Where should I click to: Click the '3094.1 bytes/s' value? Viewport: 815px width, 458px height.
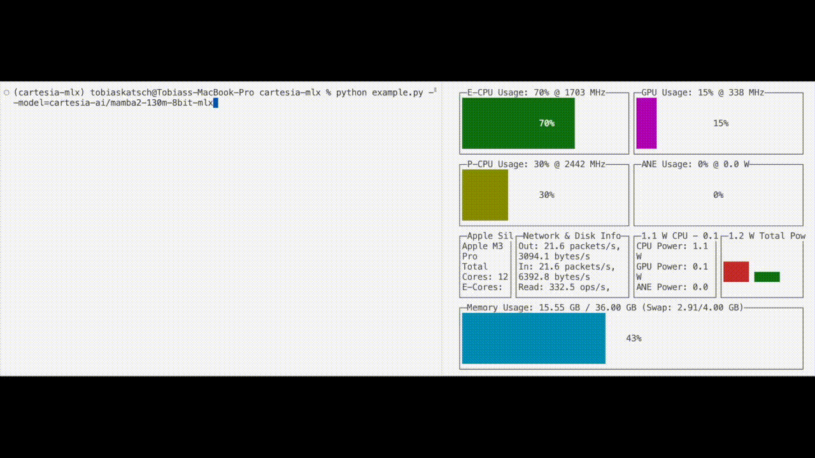coord(554,256)
